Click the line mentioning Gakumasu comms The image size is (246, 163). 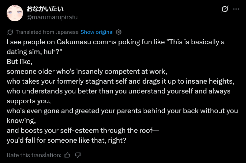click(x=116, y=47)
